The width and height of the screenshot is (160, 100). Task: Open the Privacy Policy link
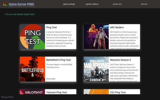coord(7,97)
